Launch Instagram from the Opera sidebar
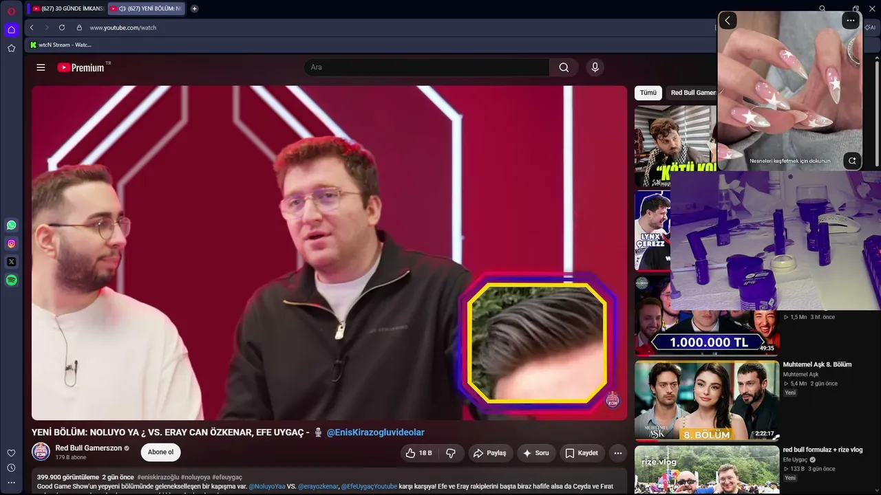This screenshot has width=881, height=495. (x=11, y=243)
